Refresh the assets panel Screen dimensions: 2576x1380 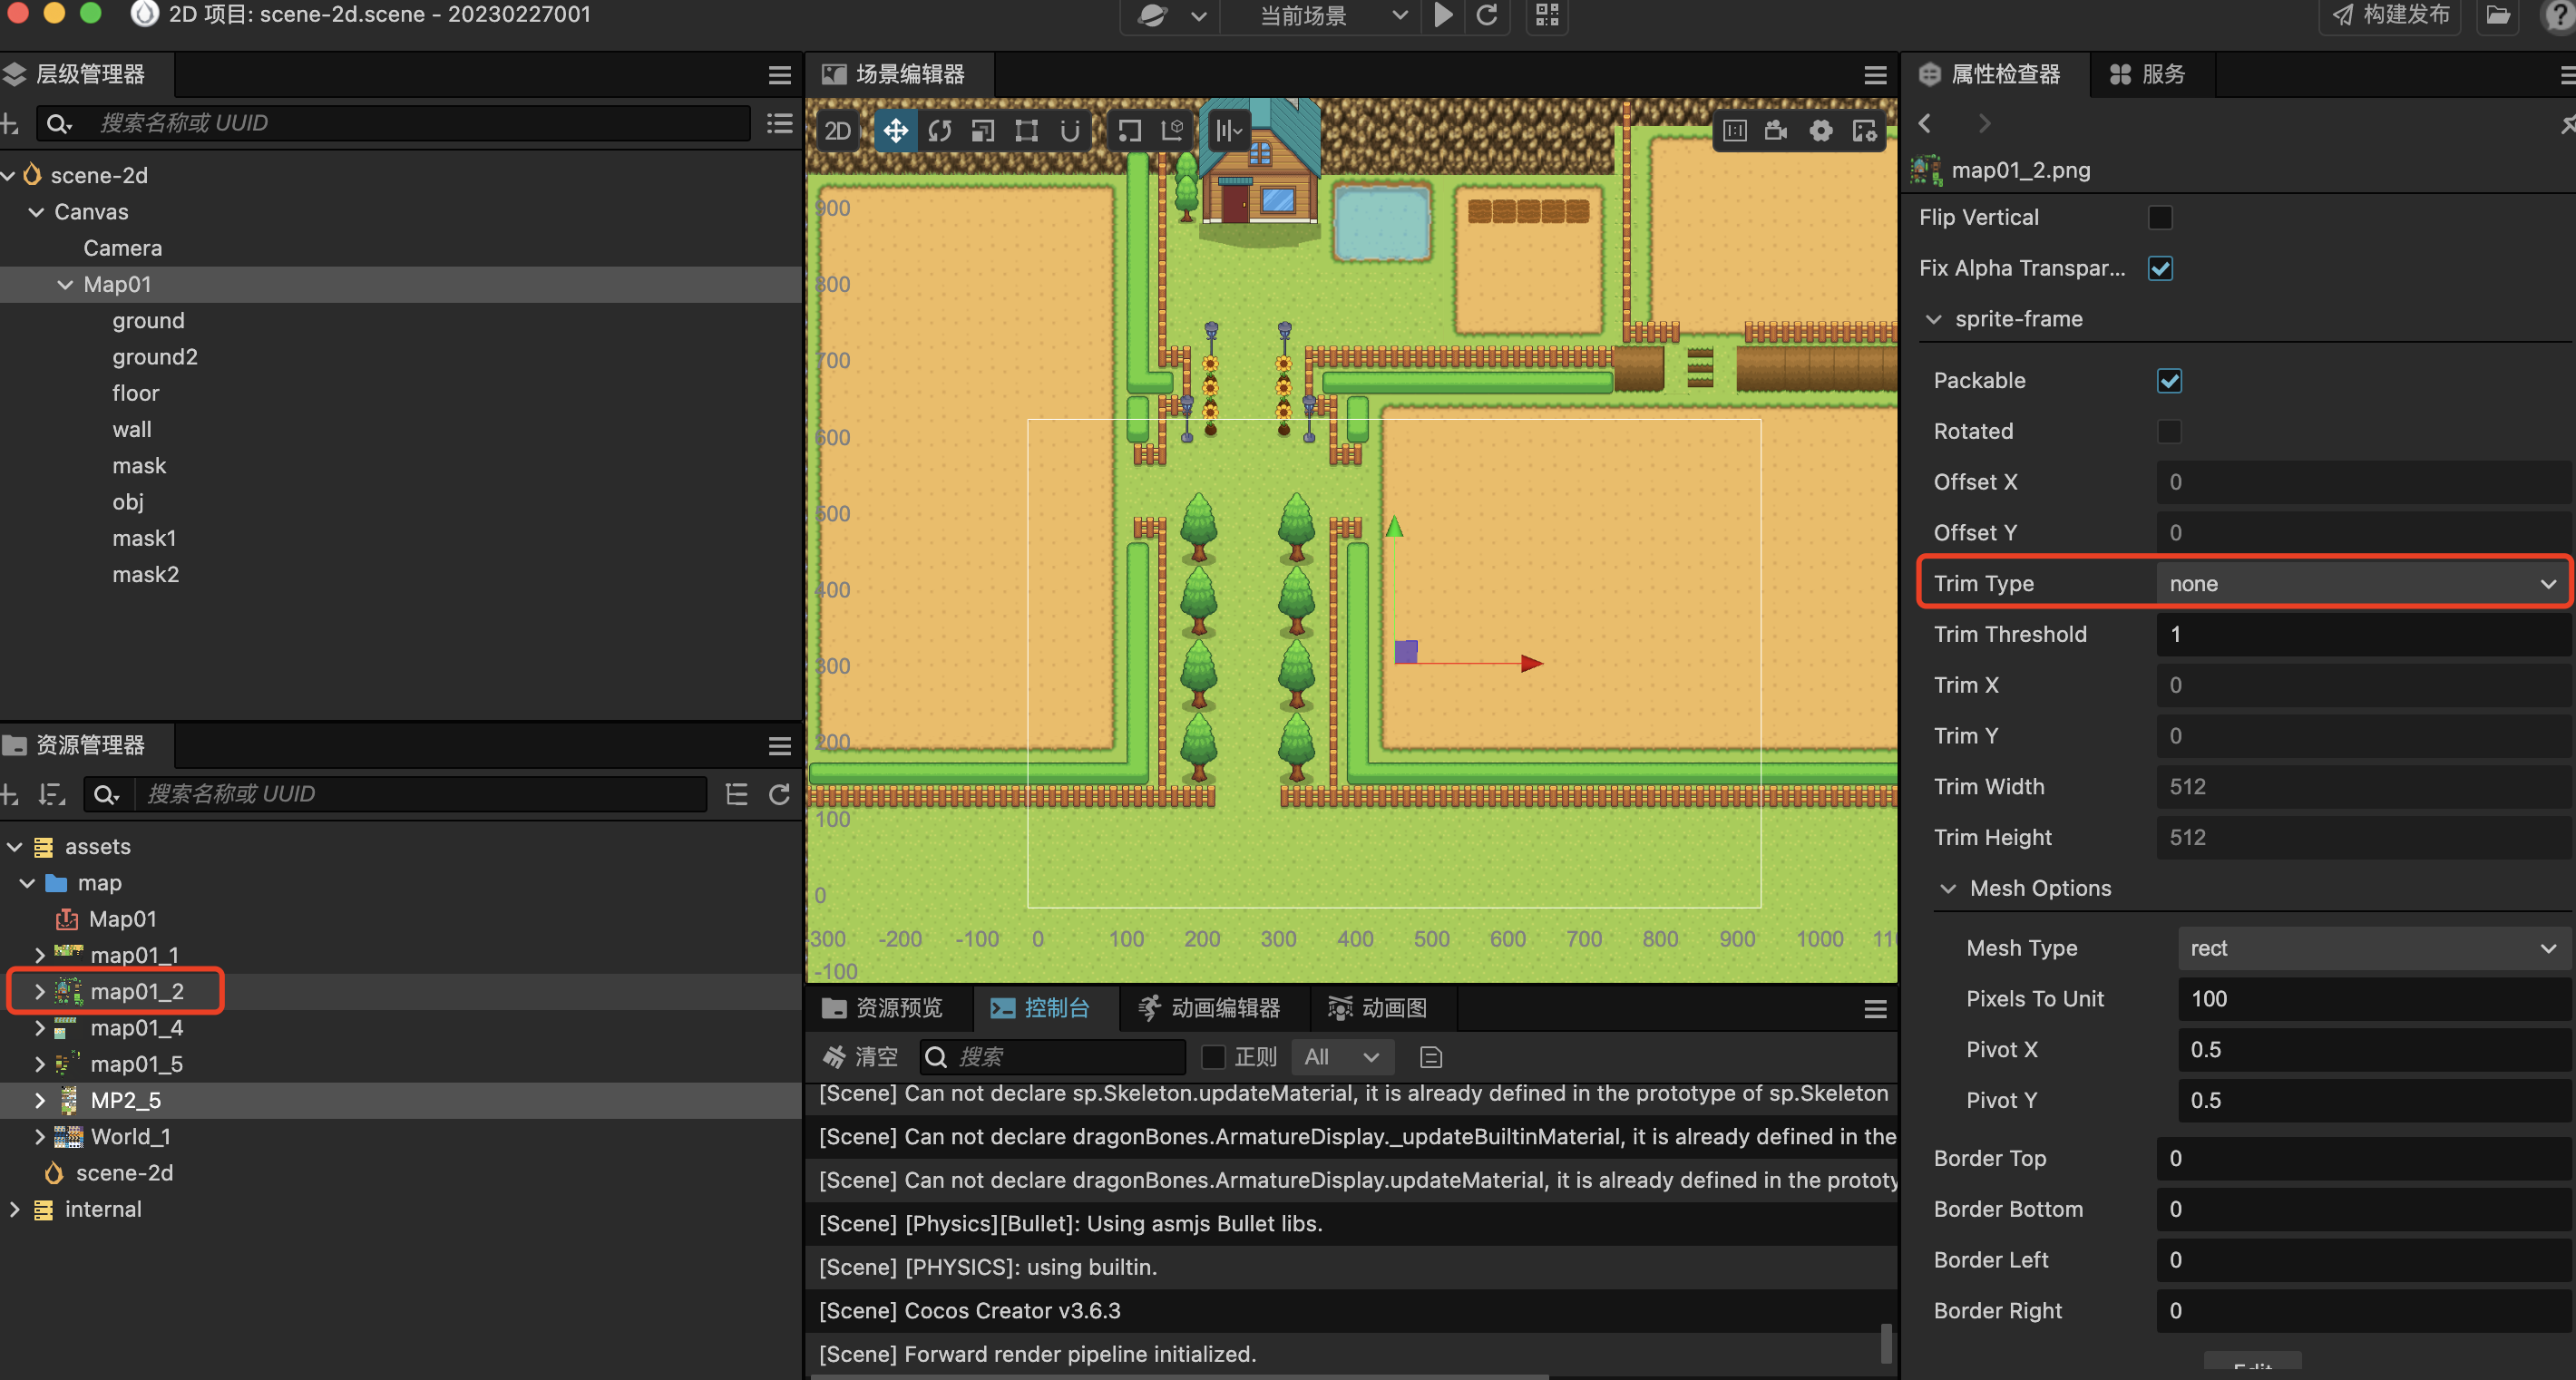pos(779,794)
